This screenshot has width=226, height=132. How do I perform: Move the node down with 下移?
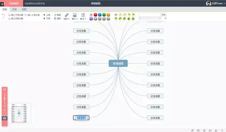pos(47,19)
